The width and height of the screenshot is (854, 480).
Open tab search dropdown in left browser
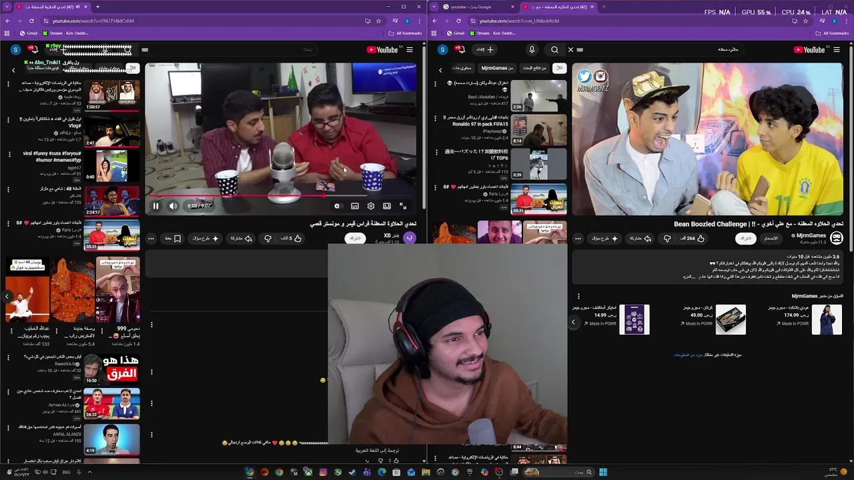(7, 7)
